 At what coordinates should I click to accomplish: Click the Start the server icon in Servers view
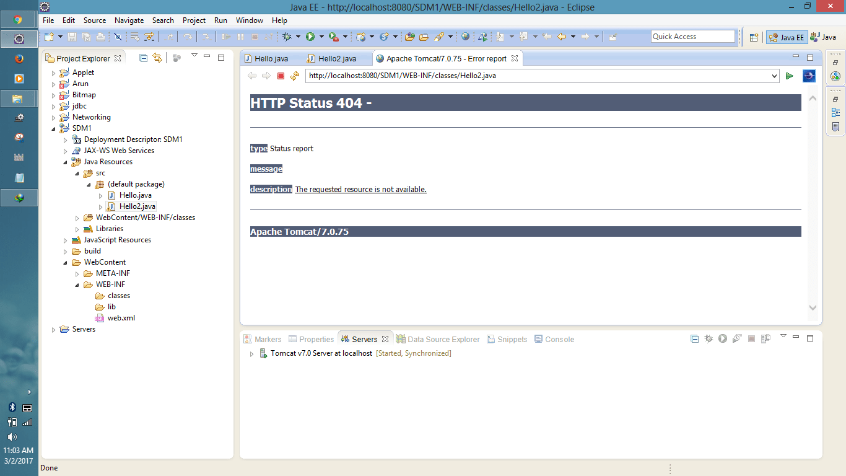722,338
